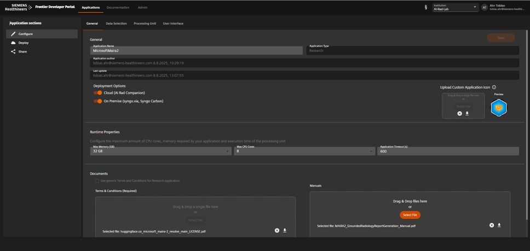
Task: Select Share in Application sections
Action: pyautogui.click(x=42, y=51)
